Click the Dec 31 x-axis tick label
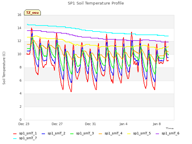192x144 pixels. click(90, 124)
